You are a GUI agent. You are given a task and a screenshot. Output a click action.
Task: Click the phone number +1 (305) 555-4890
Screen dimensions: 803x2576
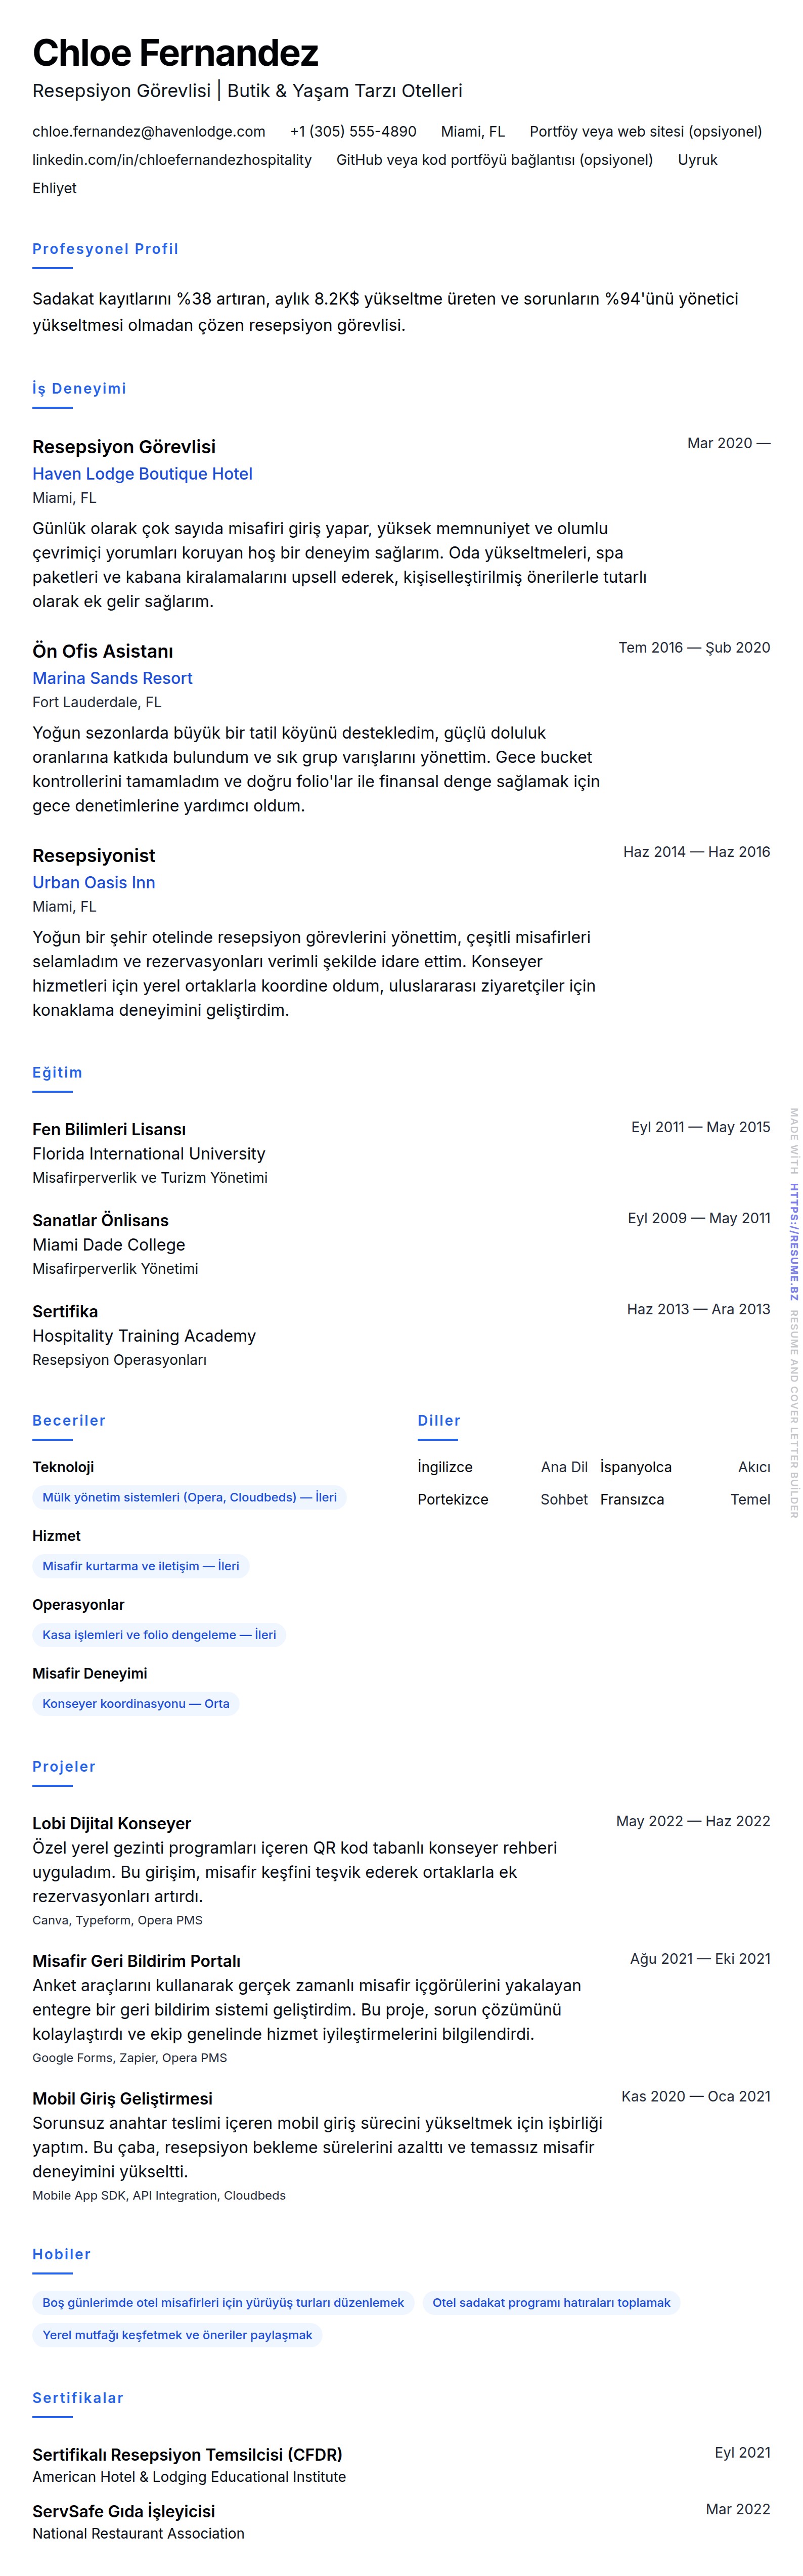pyautogui.click(x=353, y=131)
